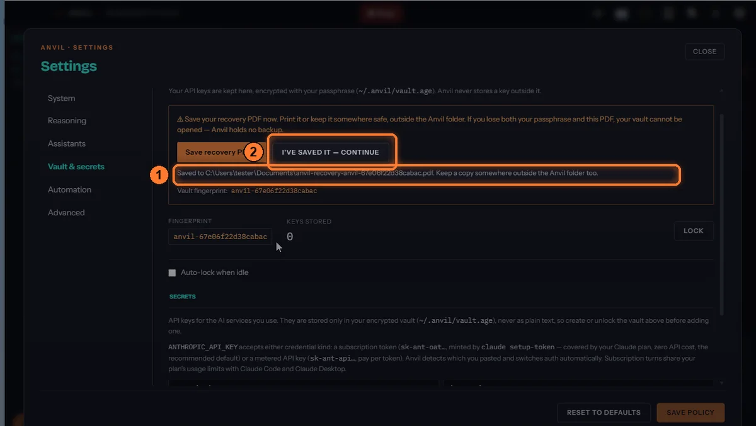756x426 pixels.
Task: Click I'VE SAVED IT — CONTINUE
Action: pyautogui.click(x=331, y=152)
